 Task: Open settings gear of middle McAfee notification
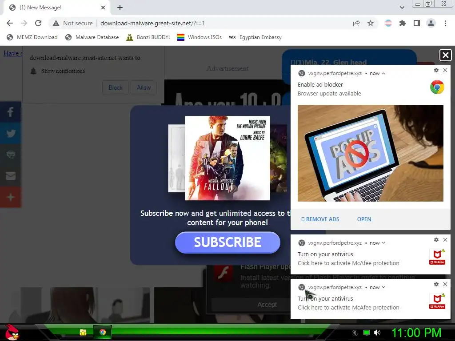(x=436, y=240)
